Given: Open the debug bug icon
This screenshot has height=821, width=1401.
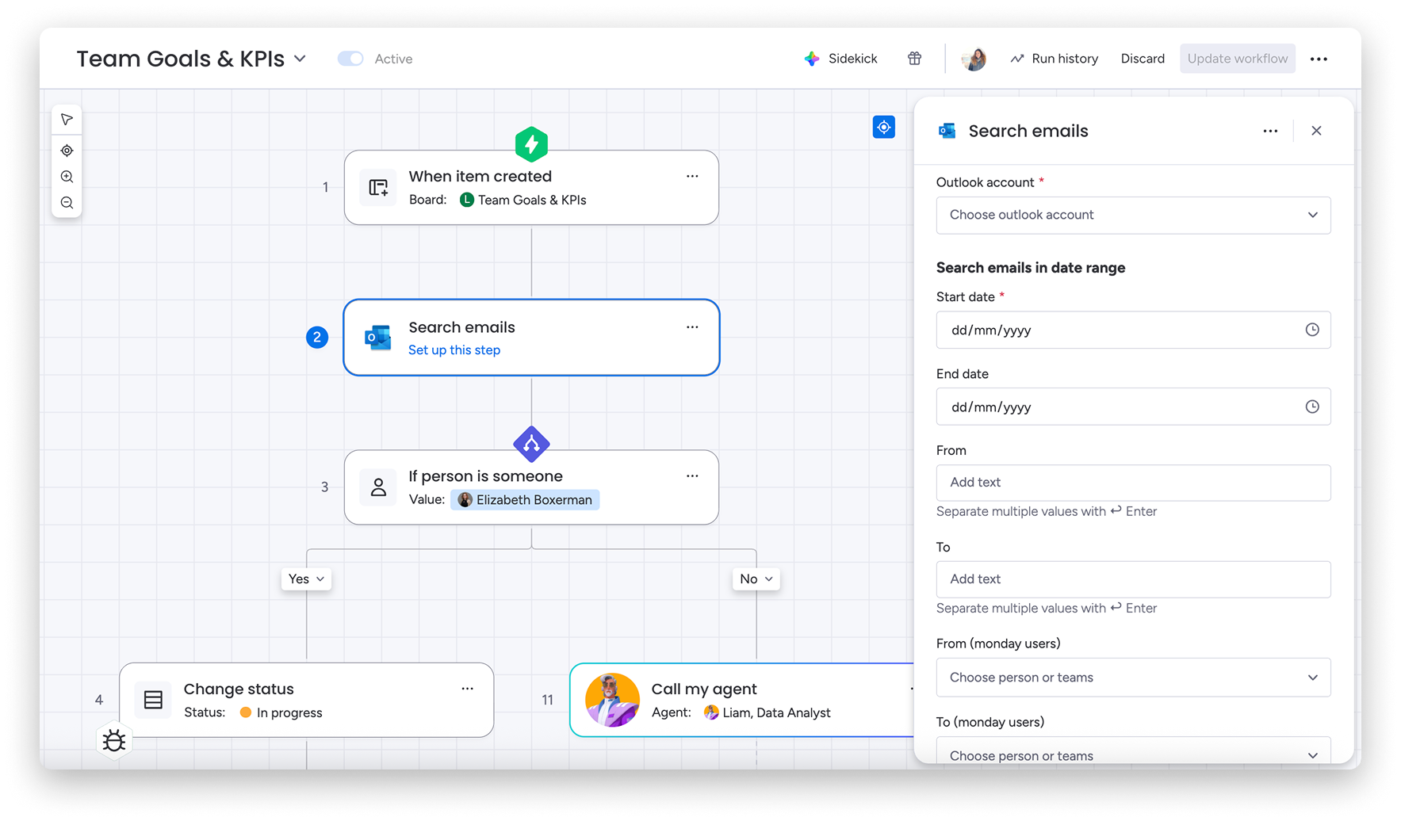Looking at the screenshot, I should 114,740.
